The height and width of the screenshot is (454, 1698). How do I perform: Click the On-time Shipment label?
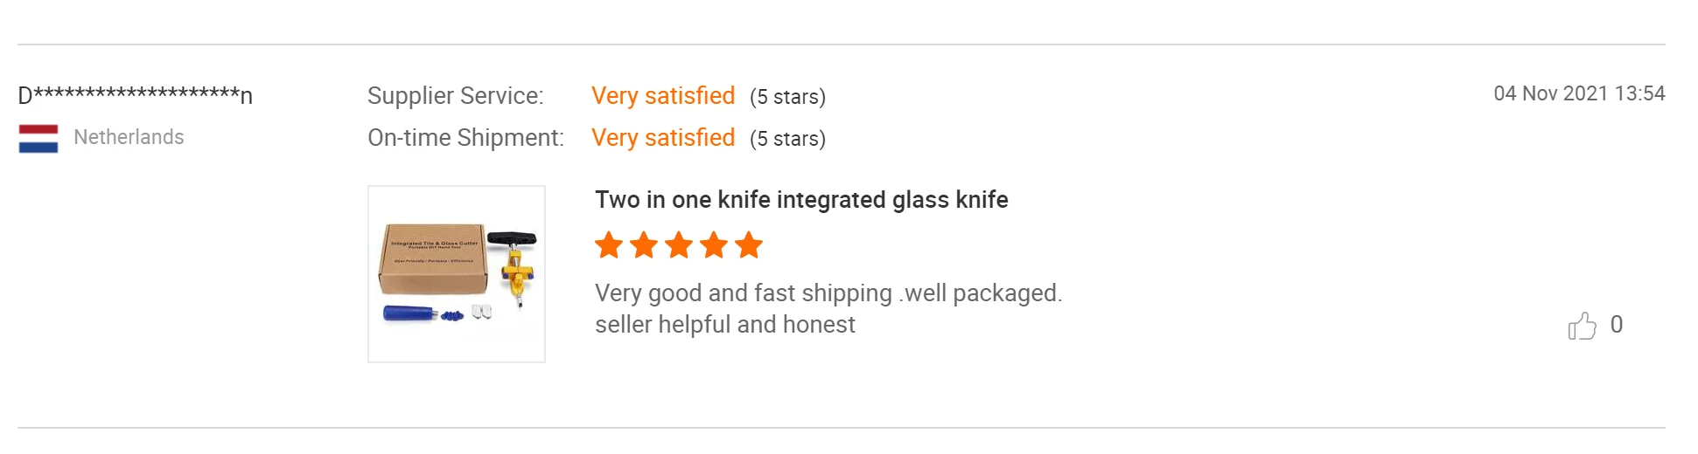[x=465, y=138]
